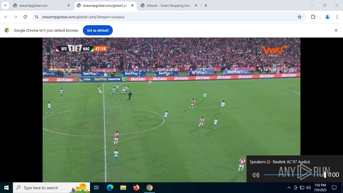This screenshot has height=193, width=343.
Task: Switch to the first streamtpglobal.com tab
Action: point(42,5)
